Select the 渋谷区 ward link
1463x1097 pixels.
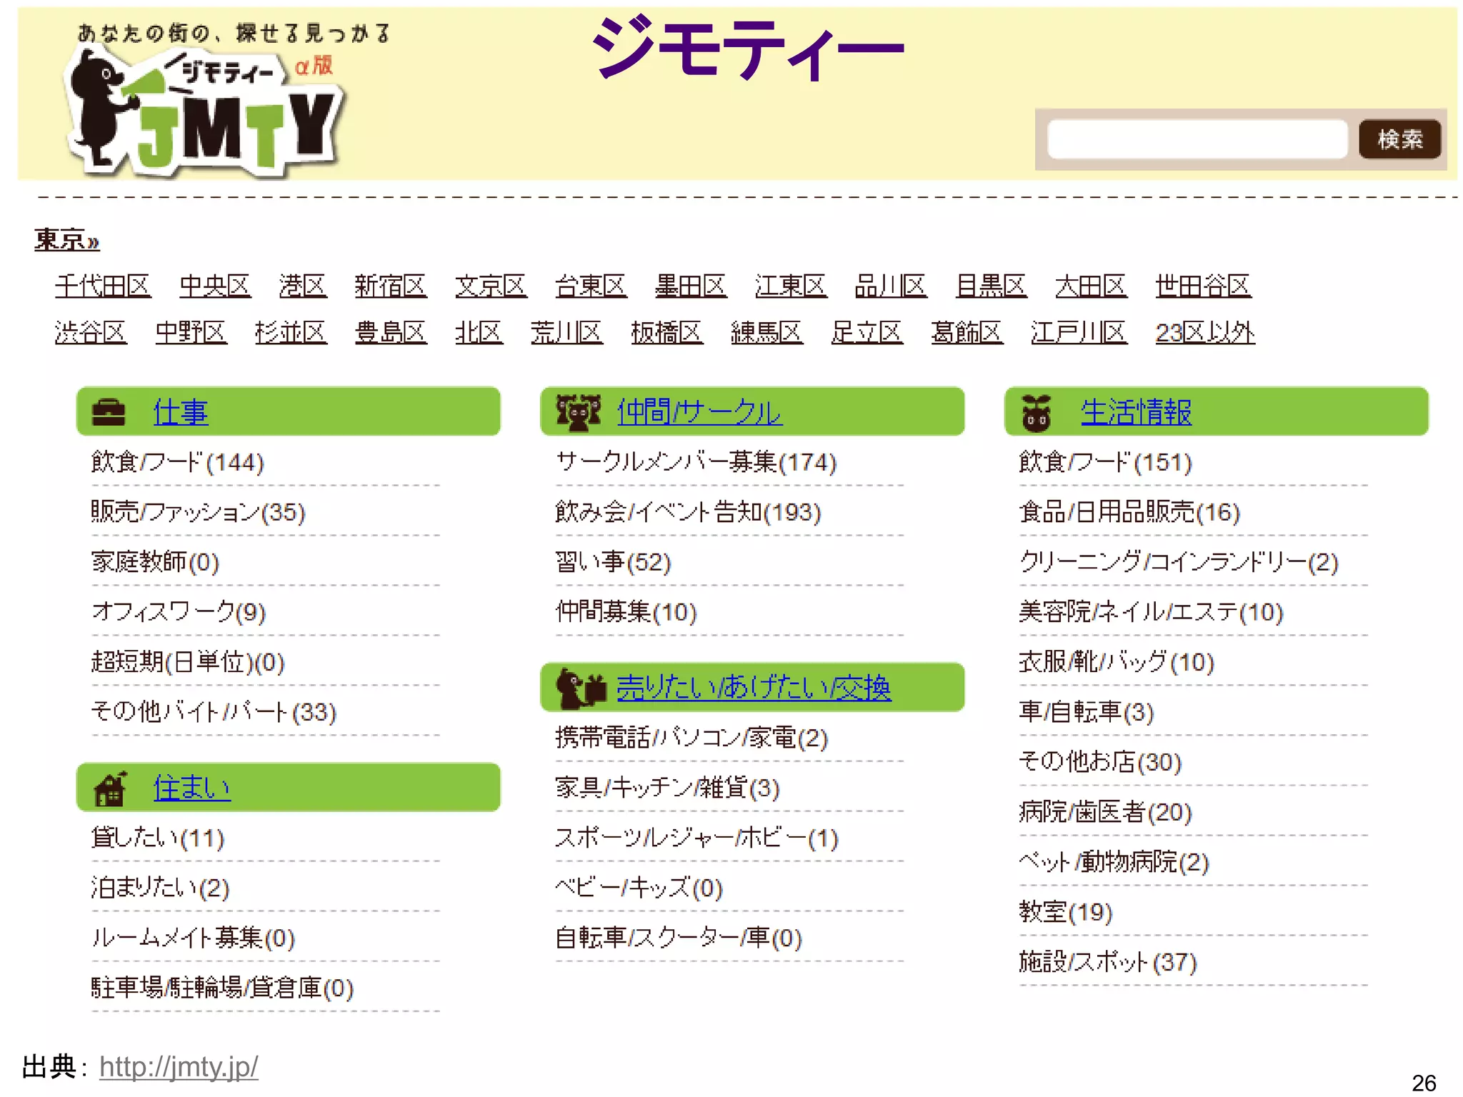(x=90, y=332)
